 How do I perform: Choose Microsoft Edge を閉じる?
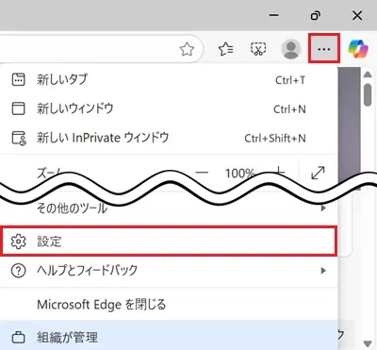169,305
